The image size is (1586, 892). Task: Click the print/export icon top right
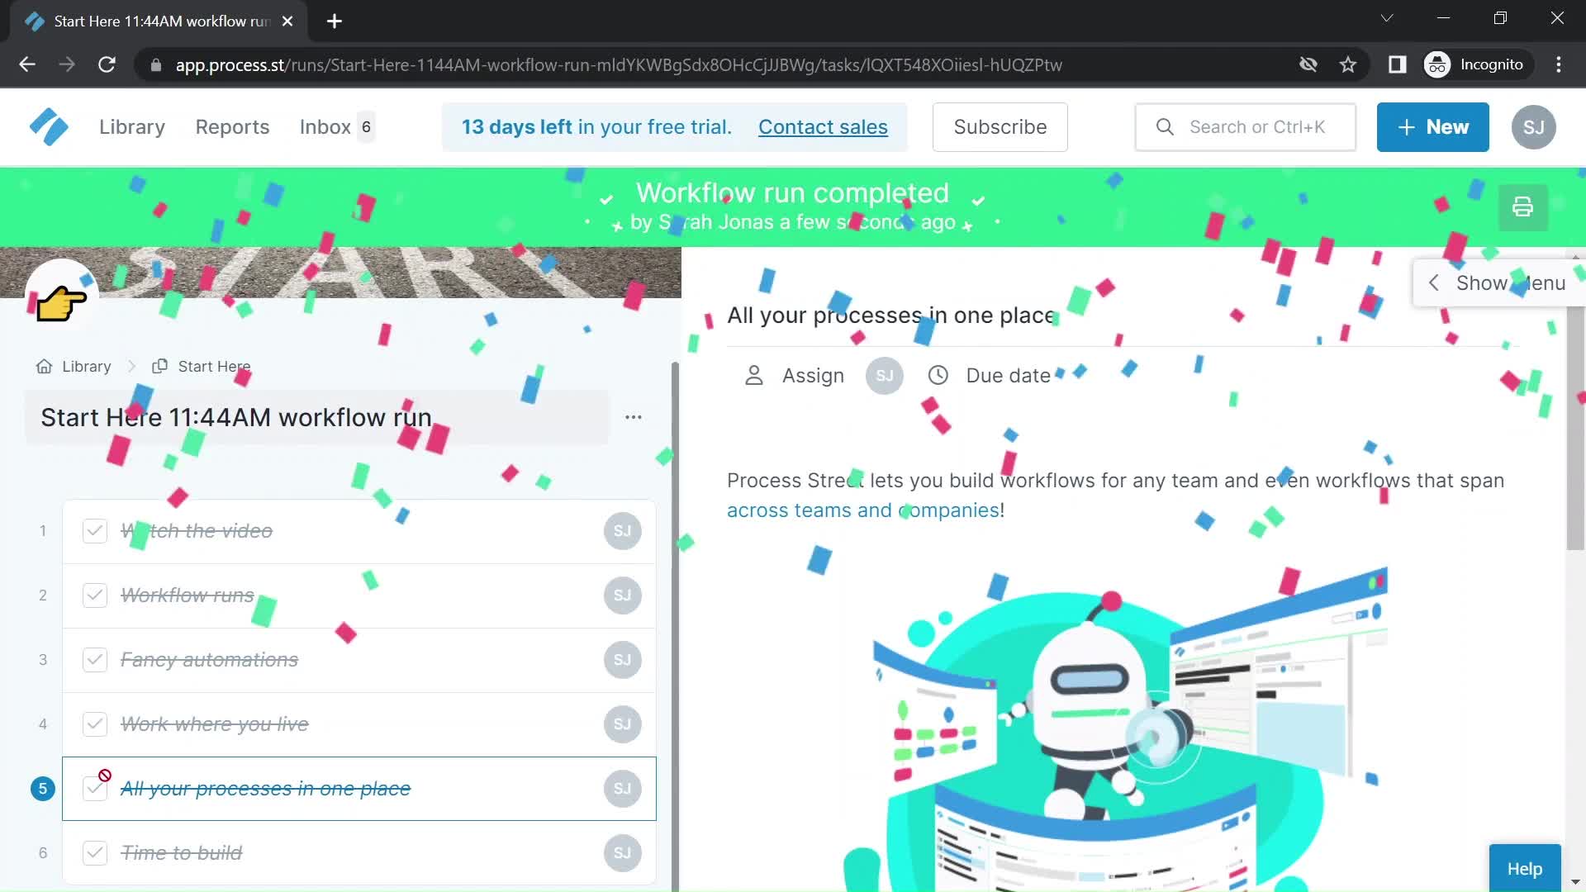(x=1522, y=207)
